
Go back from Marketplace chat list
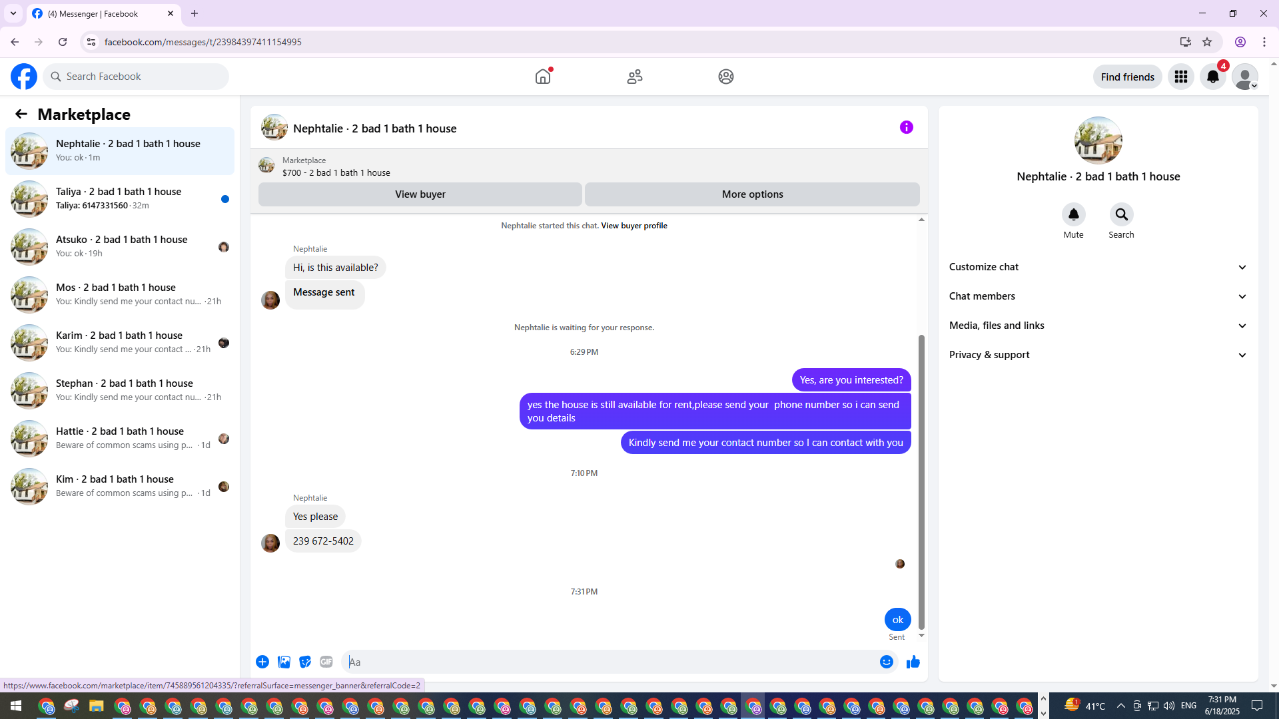(x=21, y=114)
